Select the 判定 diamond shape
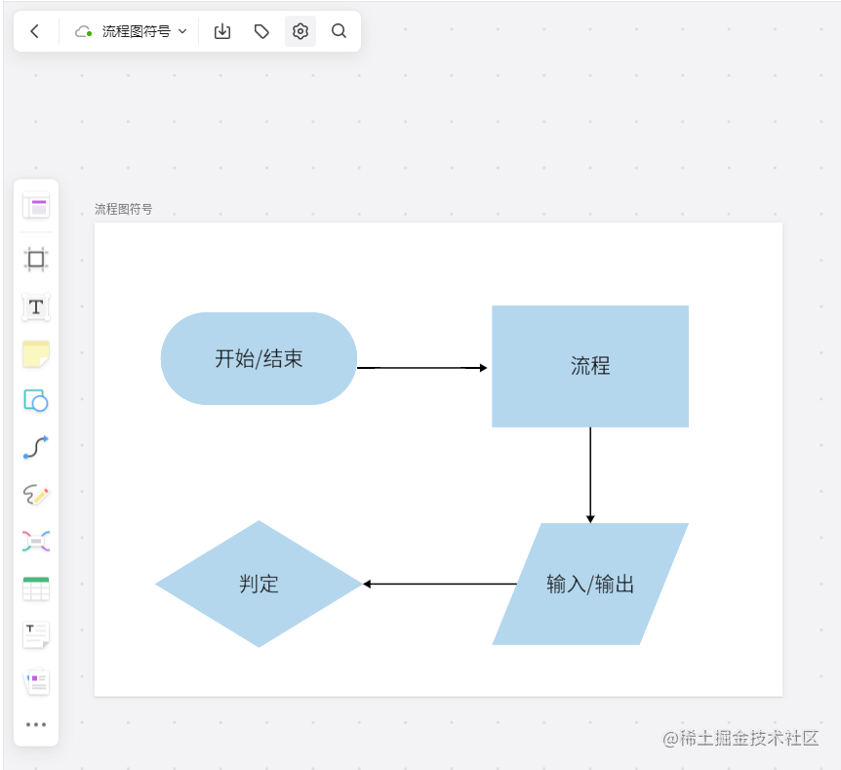 coord(259,584)
